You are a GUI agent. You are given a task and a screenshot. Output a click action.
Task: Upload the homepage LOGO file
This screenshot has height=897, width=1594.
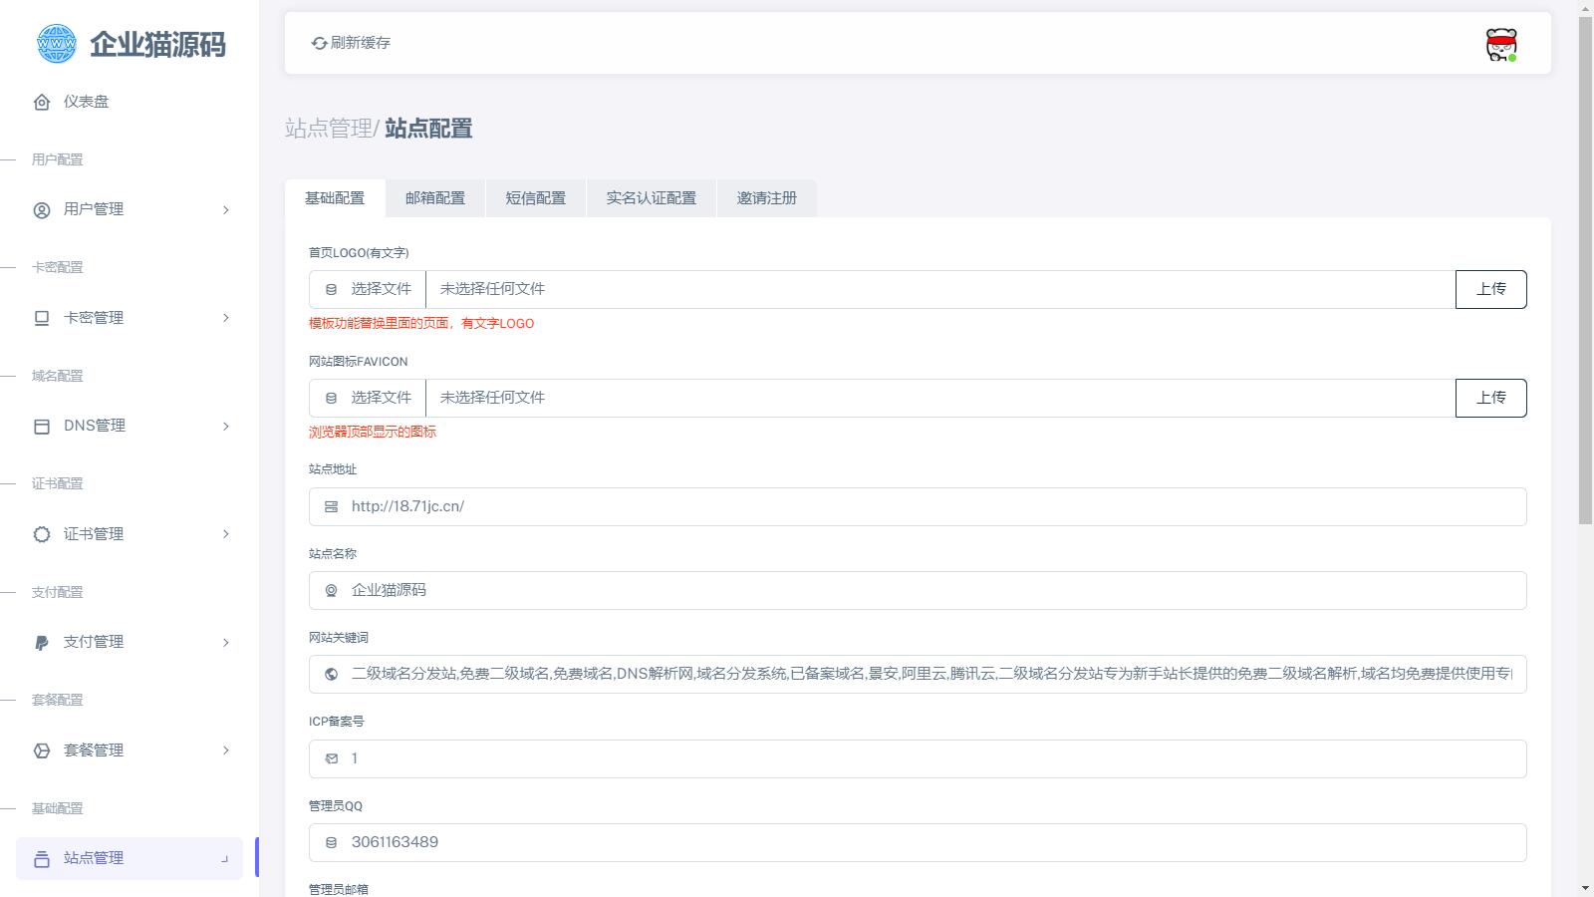[1490, 289]
